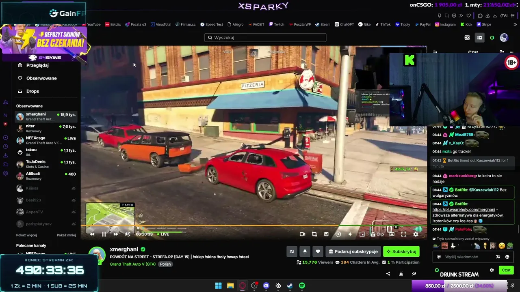Click Podaruj subskrypcje gift button
Viewport: 520px width, 292px height.
tap(353, 251)
